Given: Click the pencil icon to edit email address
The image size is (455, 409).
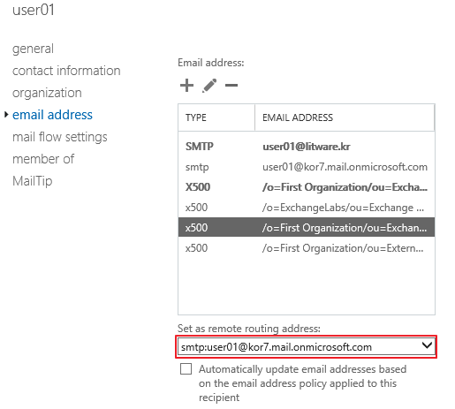Looking at the screenshot, I should click(209, 86).
